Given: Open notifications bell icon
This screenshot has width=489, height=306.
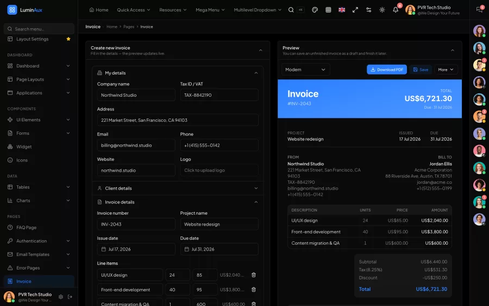Looking at the screenshot, I should (396, 10).
